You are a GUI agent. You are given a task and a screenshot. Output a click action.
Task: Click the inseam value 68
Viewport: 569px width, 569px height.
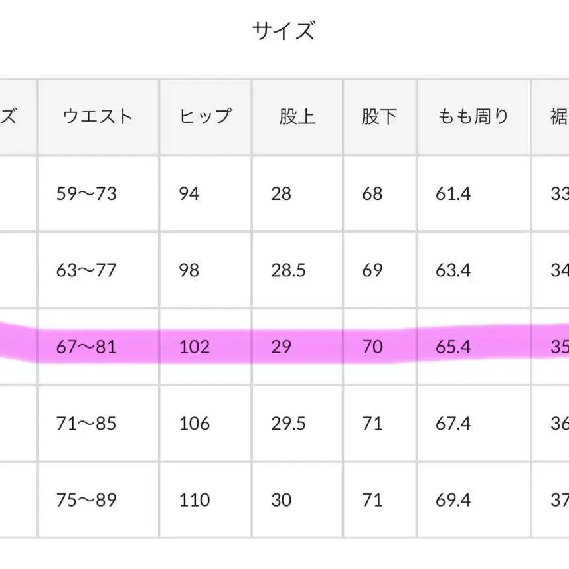point(372,193)
